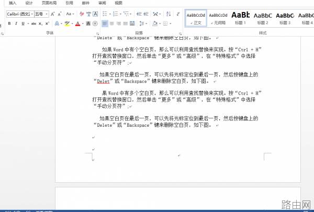Click the Sort A-Z icon
Screen dimensions: 314x212
coord(169,14)
